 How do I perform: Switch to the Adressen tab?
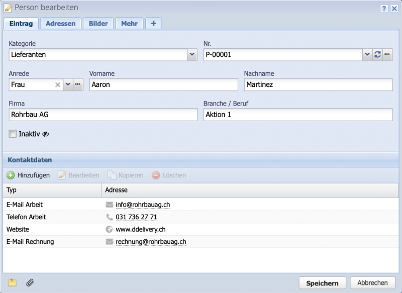point(61,23)
